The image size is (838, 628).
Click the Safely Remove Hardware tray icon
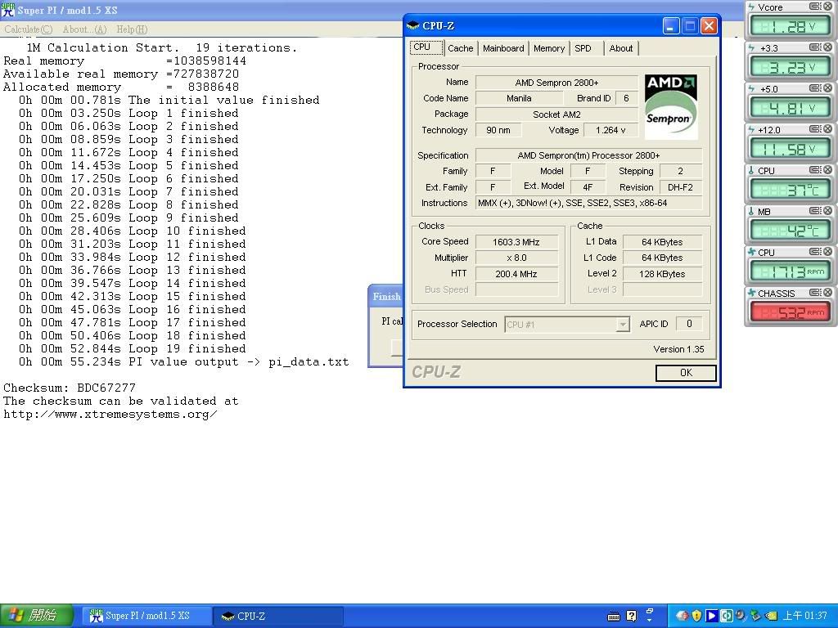[x=755, y=616]
